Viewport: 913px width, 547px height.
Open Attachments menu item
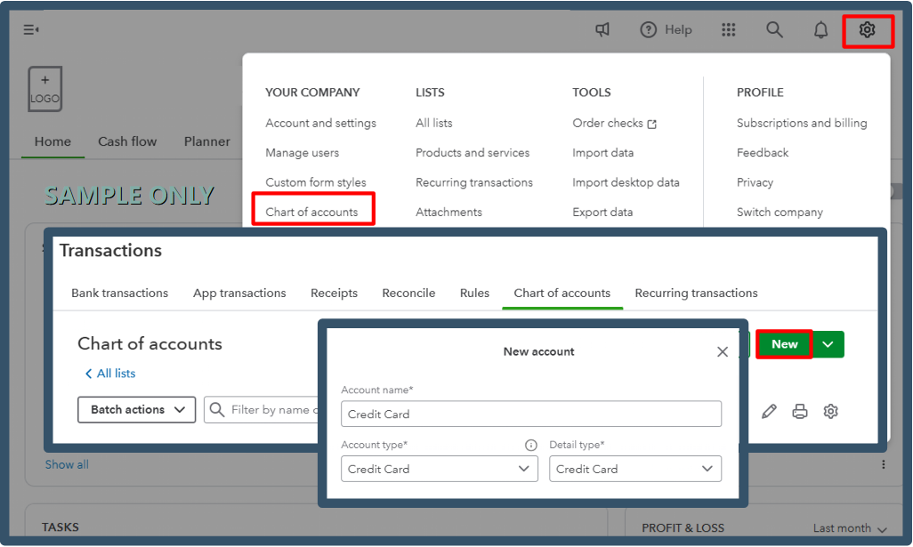pos(448,213)
